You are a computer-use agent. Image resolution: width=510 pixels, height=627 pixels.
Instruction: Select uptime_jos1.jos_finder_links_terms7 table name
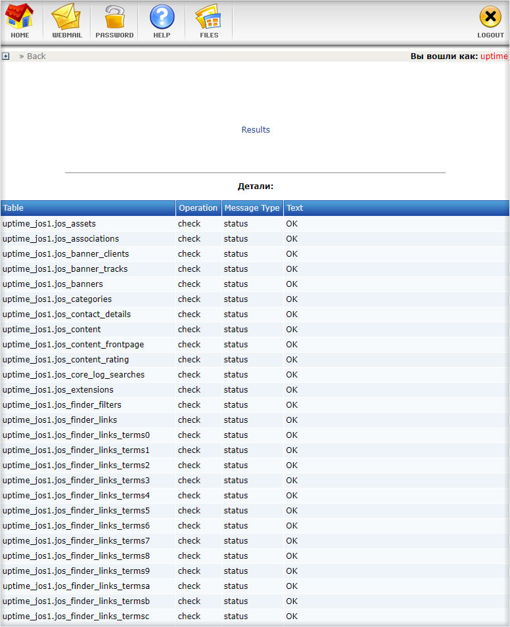point(76,540)
